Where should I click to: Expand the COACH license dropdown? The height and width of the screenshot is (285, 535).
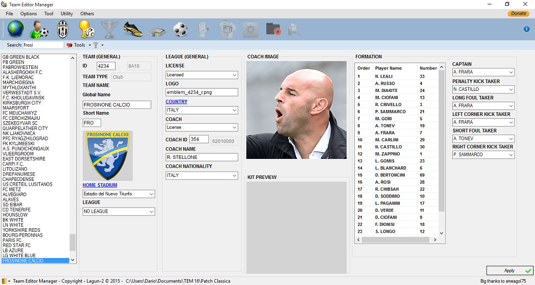coord(202,128)
